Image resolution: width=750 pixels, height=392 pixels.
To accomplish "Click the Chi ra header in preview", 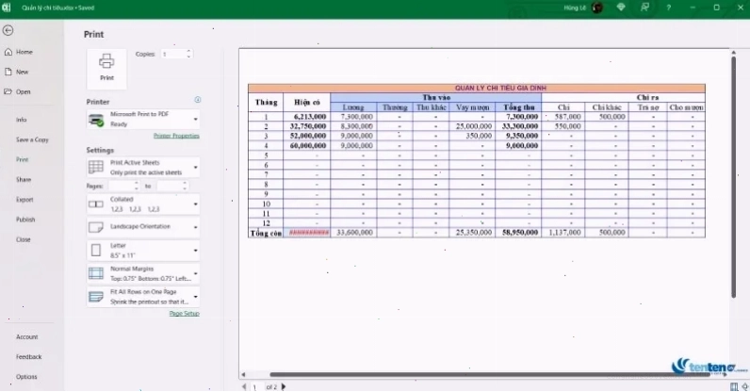I will (x=647, y=98).
